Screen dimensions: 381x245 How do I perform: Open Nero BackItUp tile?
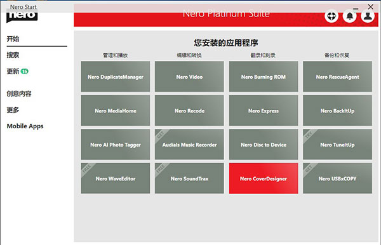[337, 110]
